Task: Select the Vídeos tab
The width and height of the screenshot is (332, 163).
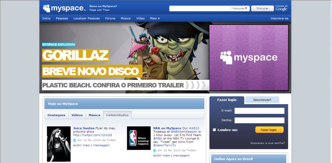Action: coord(77,115)
